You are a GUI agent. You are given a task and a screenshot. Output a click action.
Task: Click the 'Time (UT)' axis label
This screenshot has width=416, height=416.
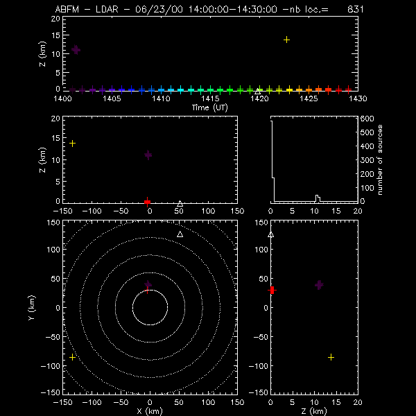(x=210, y=107)
